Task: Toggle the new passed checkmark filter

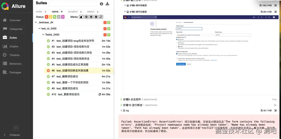Action: tap(91, 17)
